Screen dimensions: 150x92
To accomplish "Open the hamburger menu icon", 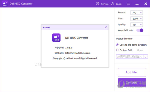I will click(128, 4).
